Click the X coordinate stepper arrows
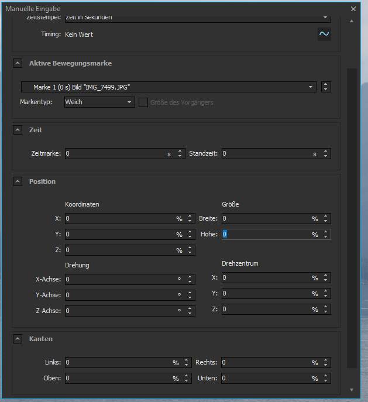 [190, 219]
